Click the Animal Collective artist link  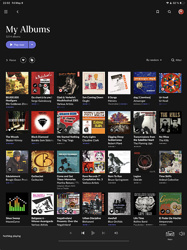click(x=168, y=179)
